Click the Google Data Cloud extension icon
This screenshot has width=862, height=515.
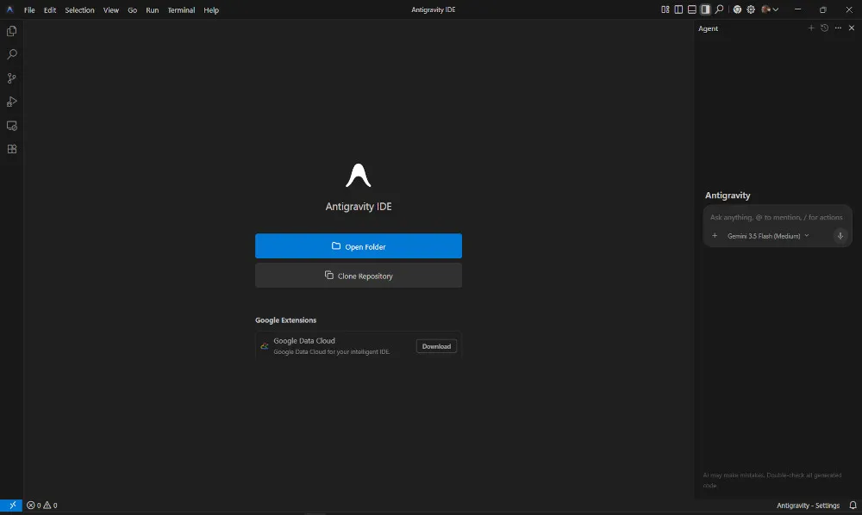pos(265,346)
